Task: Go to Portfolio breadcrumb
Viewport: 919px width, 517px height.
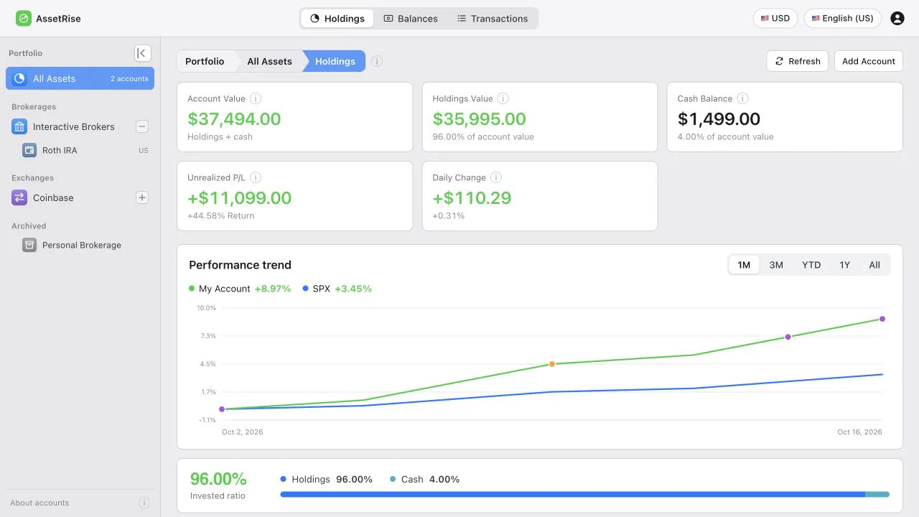Action: (205, 61)
